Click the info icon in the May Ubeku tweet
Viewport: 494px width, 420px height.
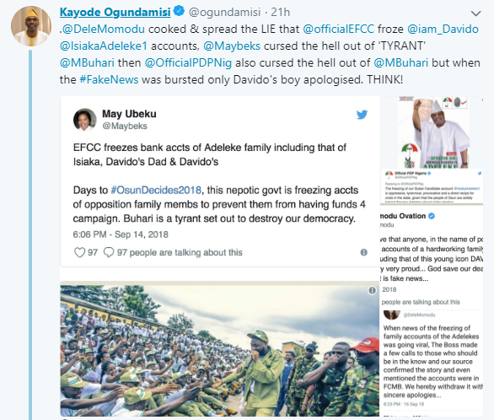click(364, 252)
